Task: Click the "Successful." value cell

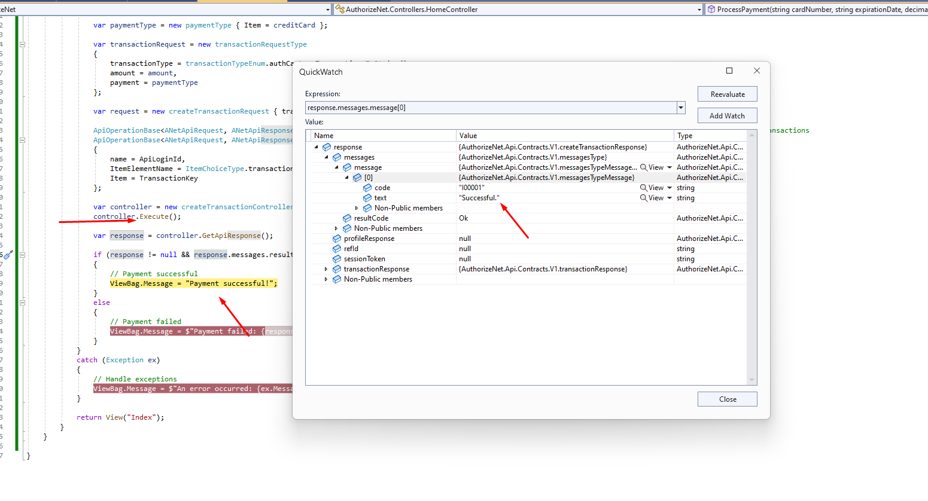Action: click(x=479, y=198)
